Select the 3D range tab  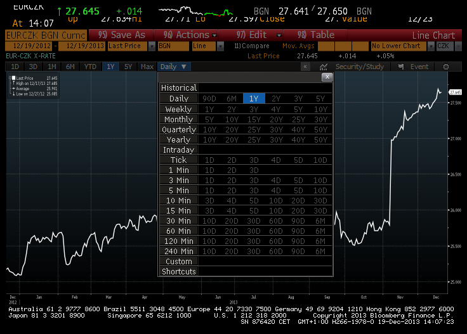33,67
